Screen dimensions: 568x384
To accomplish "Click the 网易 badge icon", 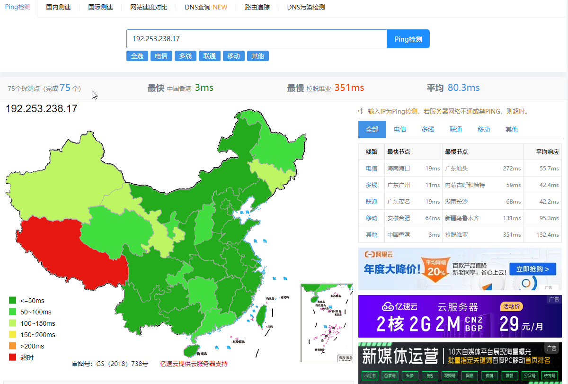I will (x=469, y=375).
